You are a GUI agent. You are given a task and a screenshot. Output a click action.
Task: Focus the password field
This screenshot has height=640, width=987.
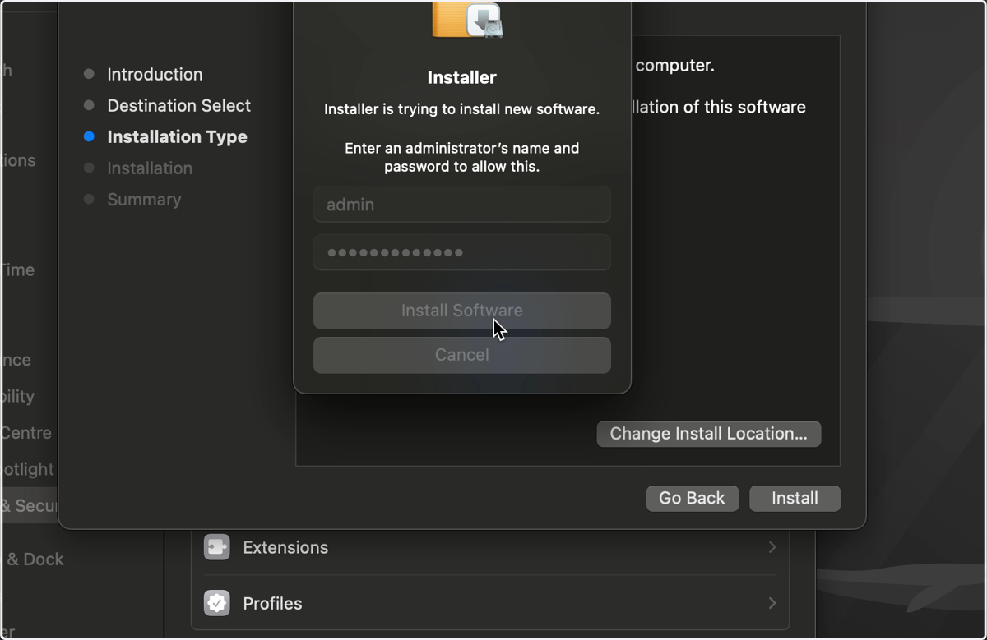461,252
